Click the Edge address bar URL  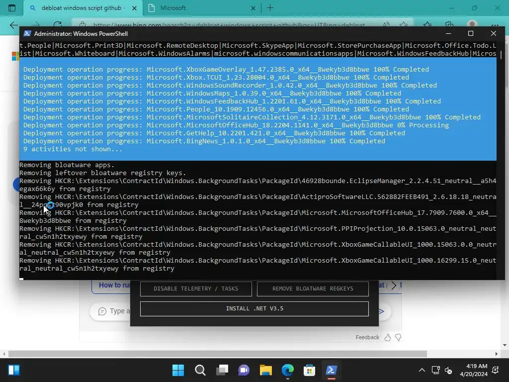click(x=229, y=25)
